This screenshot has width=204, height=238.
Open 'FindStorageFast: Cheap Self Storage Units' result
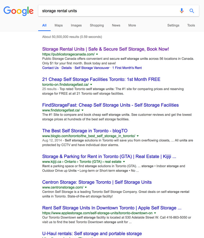[111, 105]
